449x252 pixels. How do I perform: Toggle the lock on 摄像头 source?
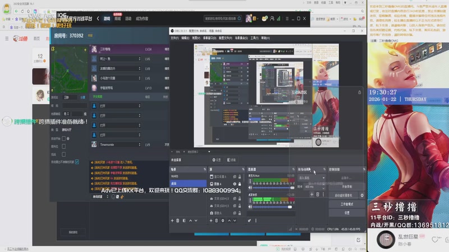click(x=240, y=213)
